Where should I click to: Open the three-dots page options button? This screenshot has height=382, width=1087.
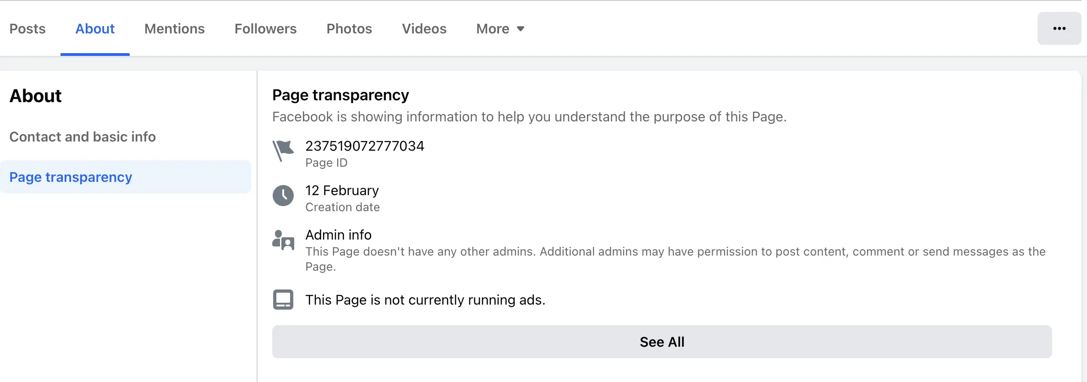[1059, 28]
